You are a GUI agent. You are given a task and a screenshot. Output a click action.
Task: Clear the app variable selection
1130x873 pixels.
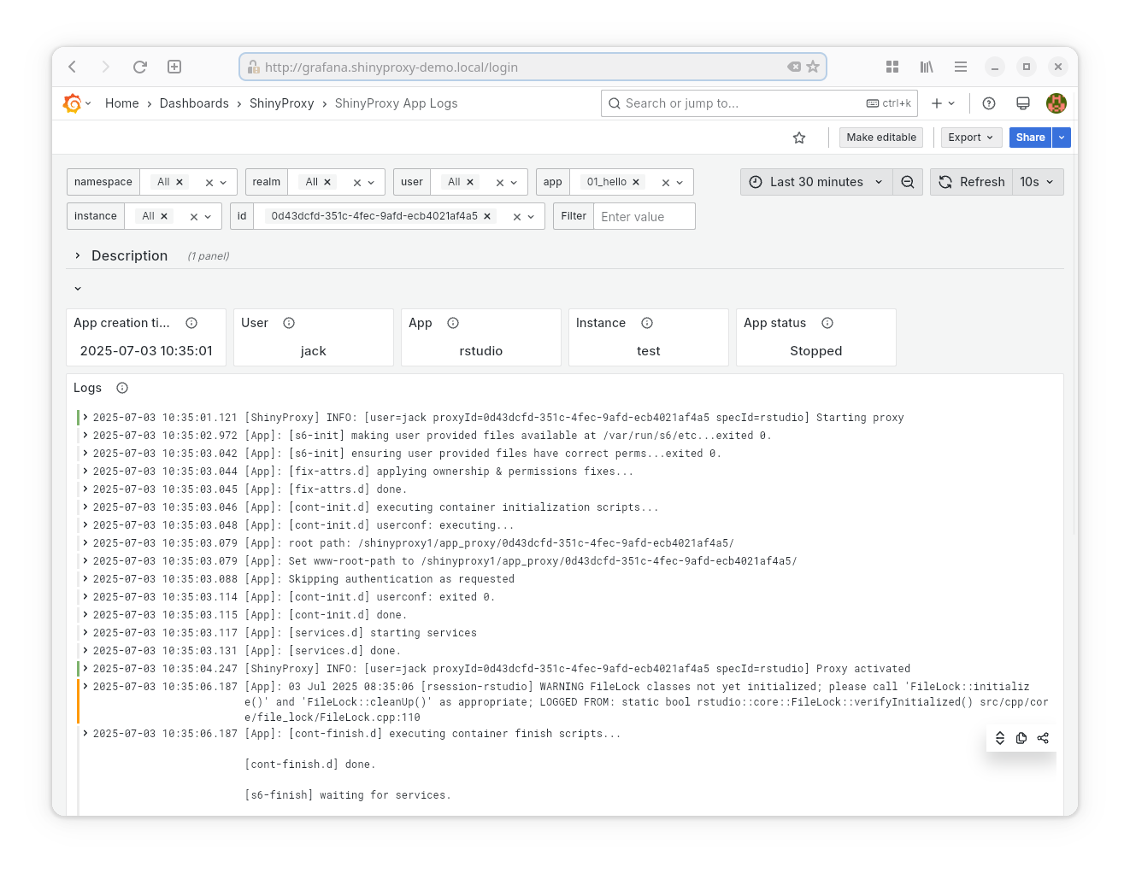click(x=666, y=183)
